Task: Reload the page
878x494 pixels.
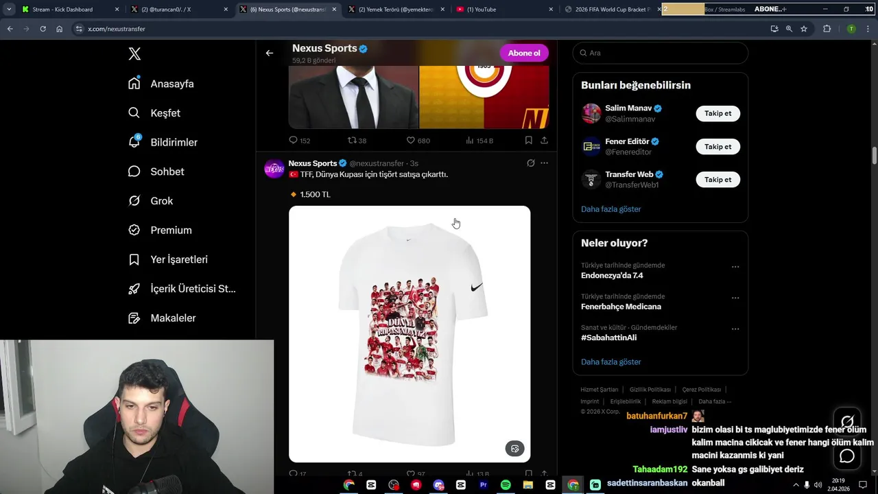Action: [43, 29]
